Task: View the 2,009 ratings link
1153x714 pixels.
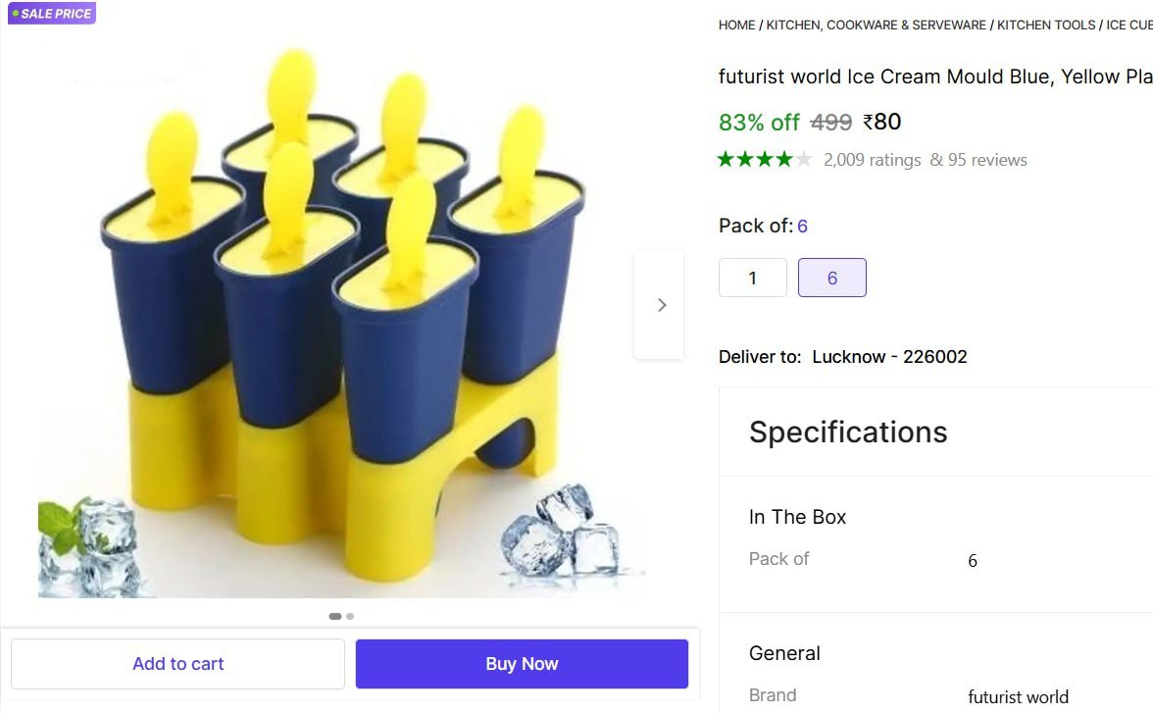Action: (x=872, y=160)
